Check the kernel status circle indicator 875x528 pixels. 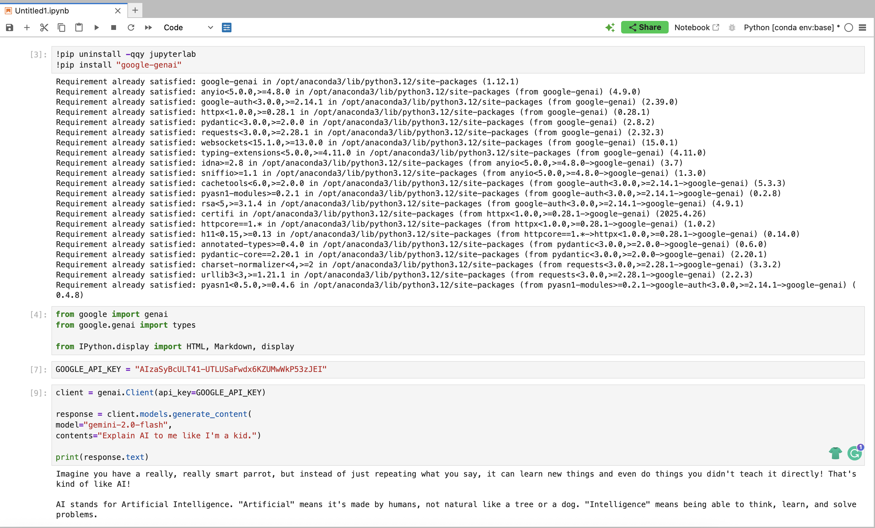(849, 27)
